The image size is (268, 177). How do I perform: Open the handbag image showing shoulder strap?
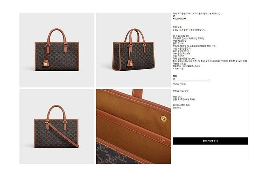pyautogui.click(x=57, y=127)
